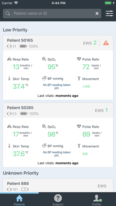Image resolution: width=116 pixels, height=206 pixels.
Task: Open Patient S0165 card header
Action: (x=58, y=43)
